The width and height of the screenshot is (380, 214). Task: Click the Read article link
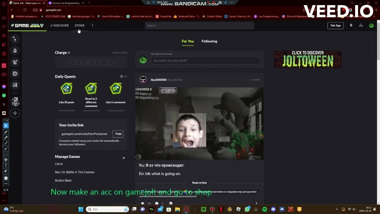click(199, 183)
